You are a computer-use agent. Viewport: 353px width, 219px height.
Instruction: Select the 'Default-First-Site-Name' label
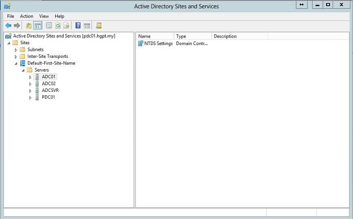click(x=51, y=63)
